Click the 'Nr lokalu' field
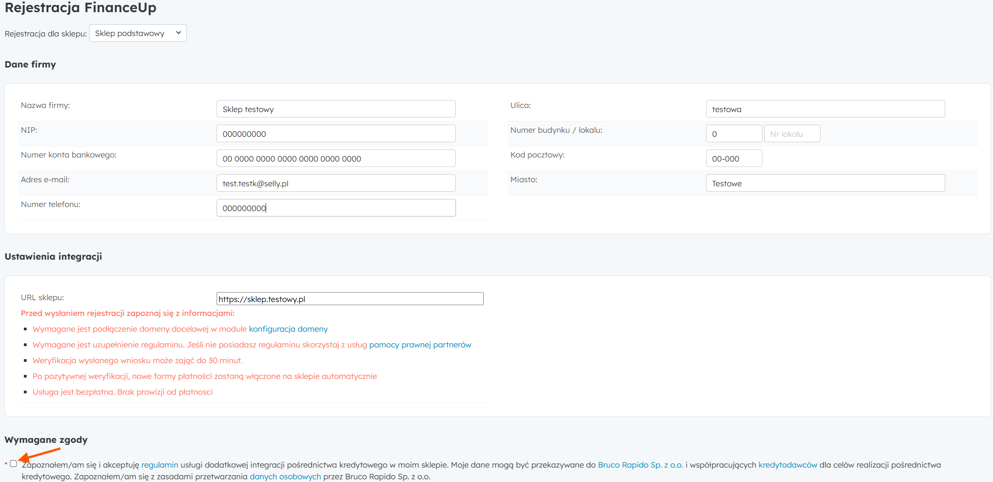The image size is (993, 482). (792, 134)
